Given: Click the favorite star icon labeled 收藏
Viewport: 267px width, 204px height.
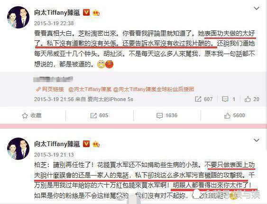Looking at the screenshot, I should tap(32, 115).
